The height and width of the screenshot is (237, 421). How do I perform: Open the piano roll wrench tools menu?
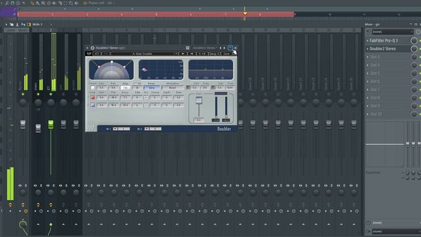point(7,3)
